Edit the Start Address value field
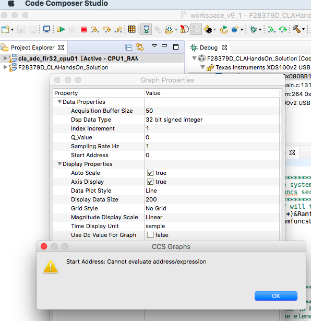The width and height of the screenshot is (311, 321). (x=212, y=155)
